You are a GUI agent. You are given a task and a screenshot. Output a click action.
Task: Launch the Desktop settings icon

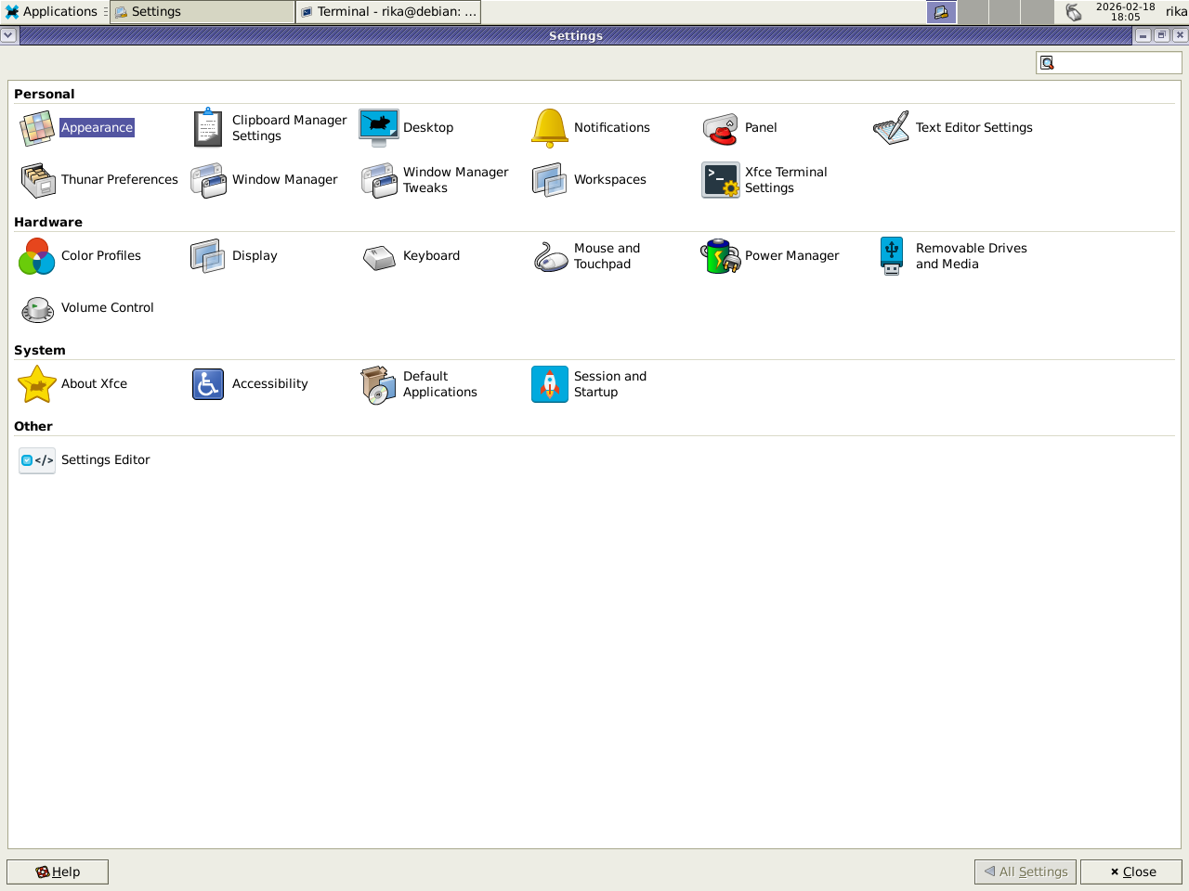pyautogui.click(x=379, y=128)
